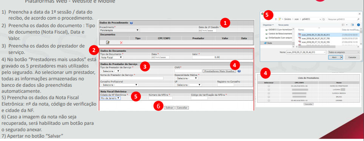Sort files by Data de modificação header
The height and width of the screenshot is (141, 364).
[x=350, y=30]
